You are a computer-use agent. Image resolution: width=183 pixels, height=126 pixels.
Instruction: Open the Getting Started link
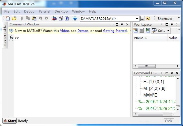pyautogui.click(x=115, y=31)
